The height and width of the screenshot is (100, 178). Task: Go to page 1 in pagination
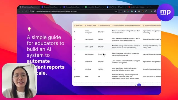tap(135, 85)
